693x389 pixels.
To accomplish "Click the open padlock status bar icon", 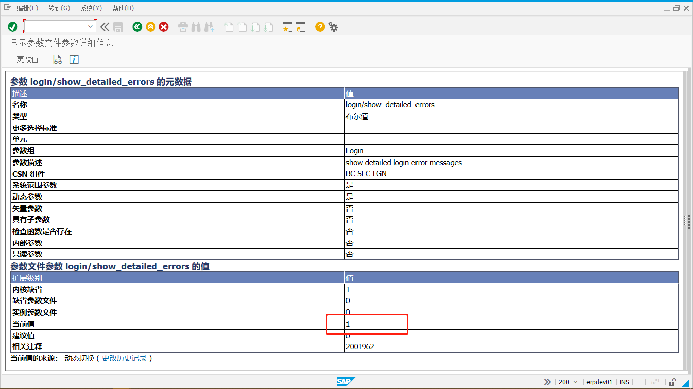I will 672,382.
